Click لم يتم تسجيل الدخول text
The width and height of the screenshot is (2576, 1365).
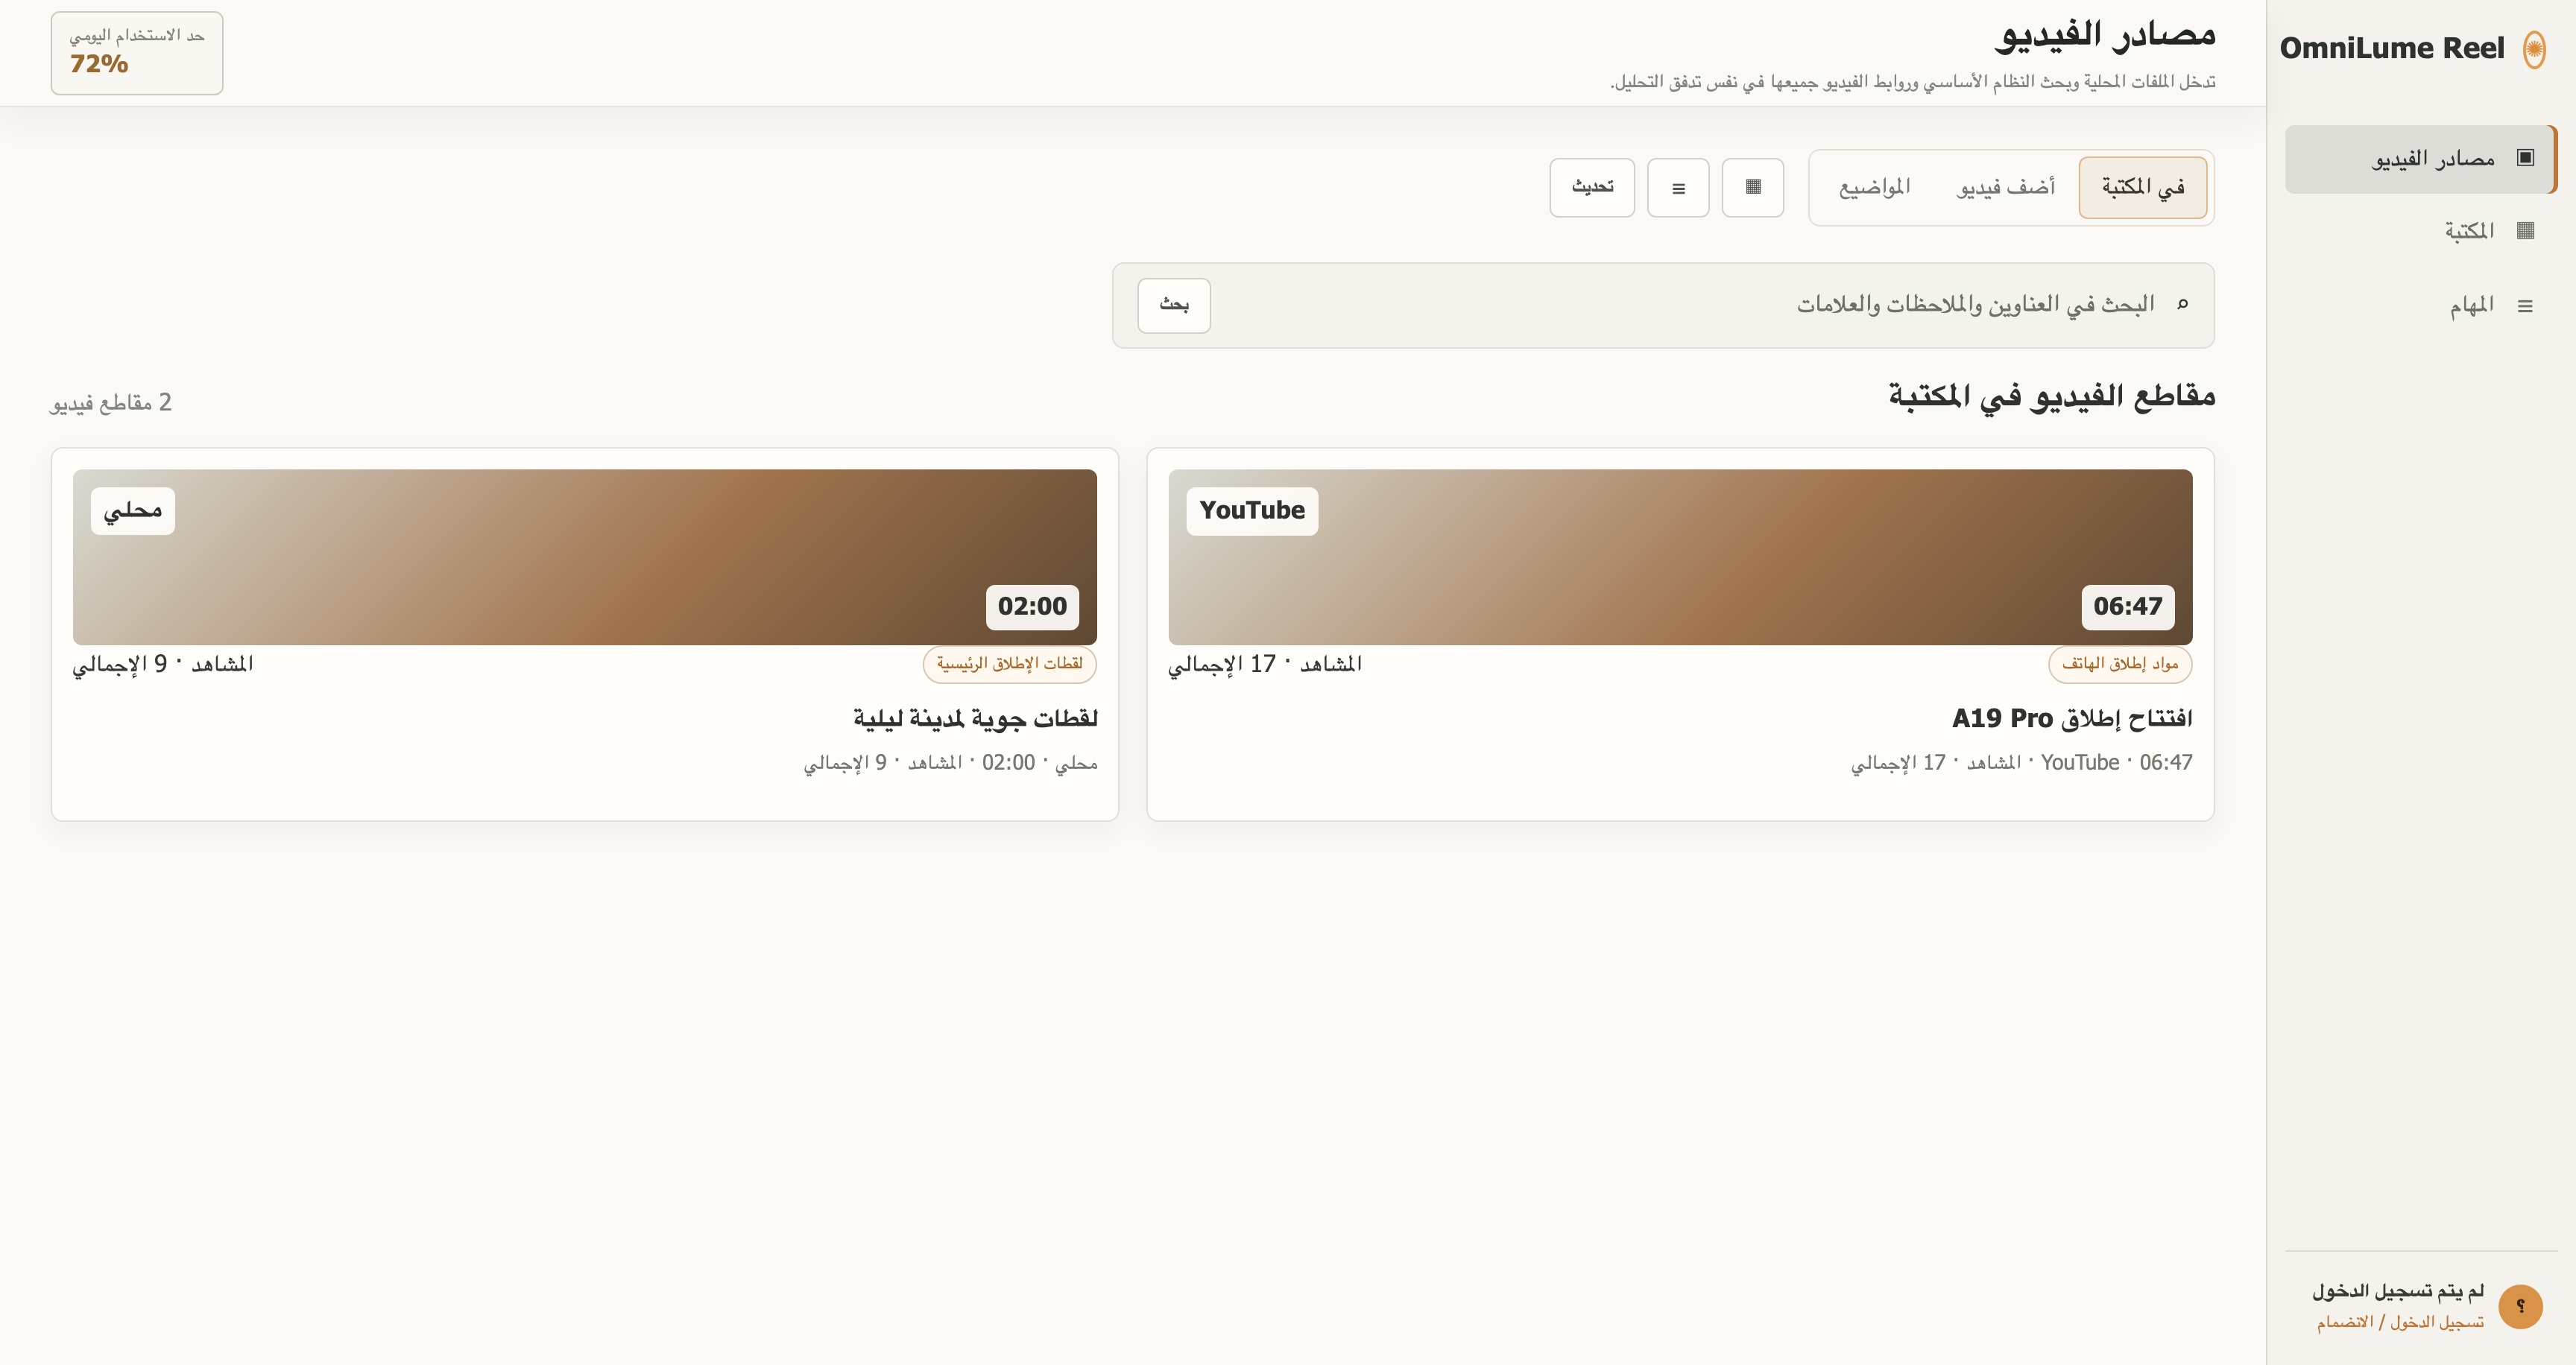pyautogui.click(x=2398, y=1291)
